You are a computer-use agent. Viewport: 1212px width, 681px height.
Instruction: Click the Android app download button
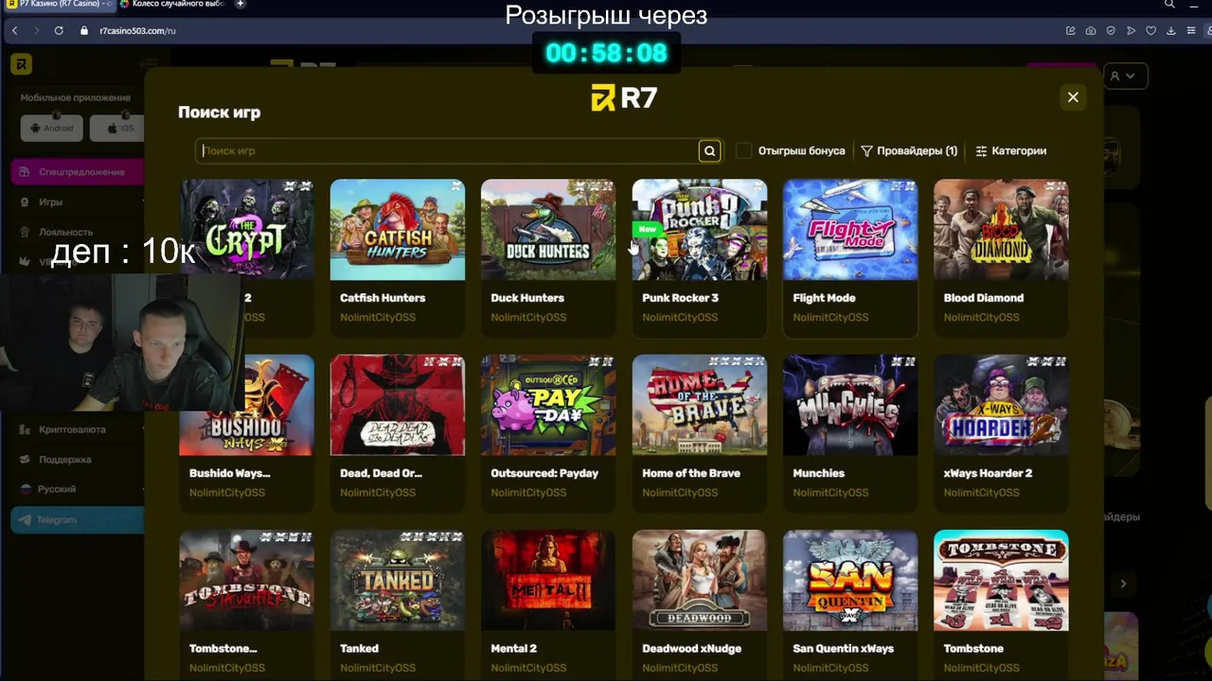tap(52, 129)
